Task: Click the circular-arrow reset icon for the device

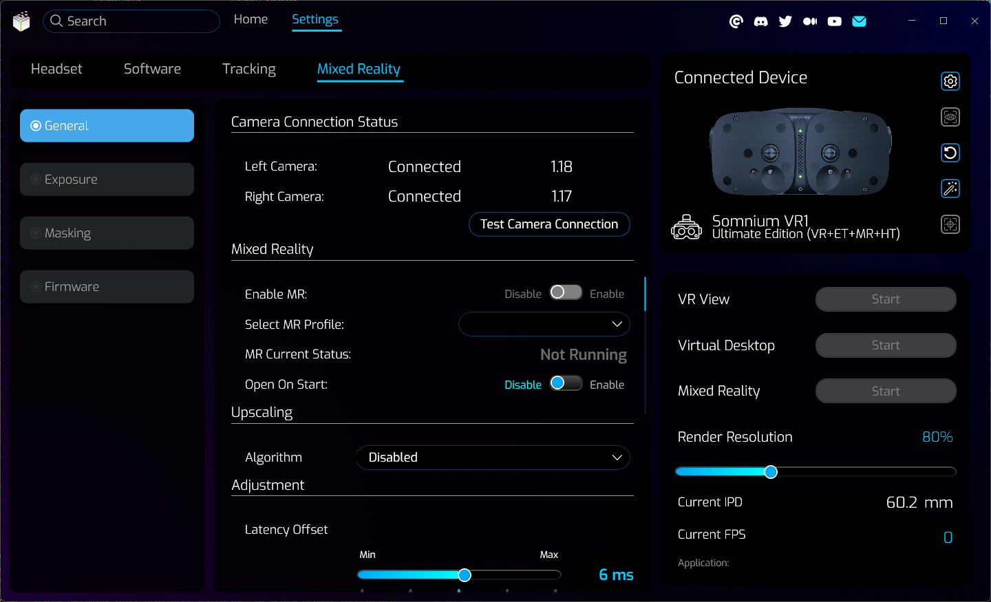Action: (950, 153)
